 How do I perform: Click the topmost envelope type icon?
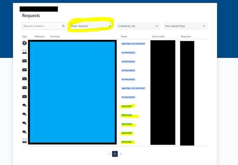(x=24, y=61)
